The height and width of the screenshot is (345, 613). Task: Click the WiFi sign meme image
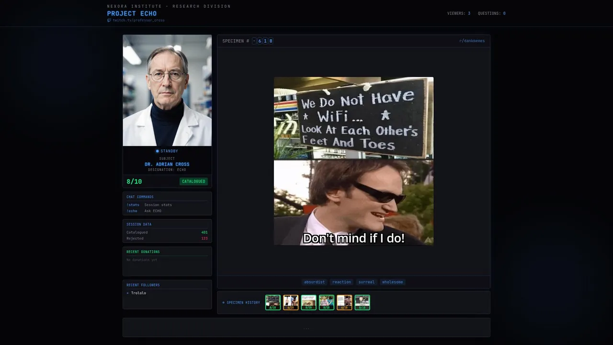click(353, 161)
